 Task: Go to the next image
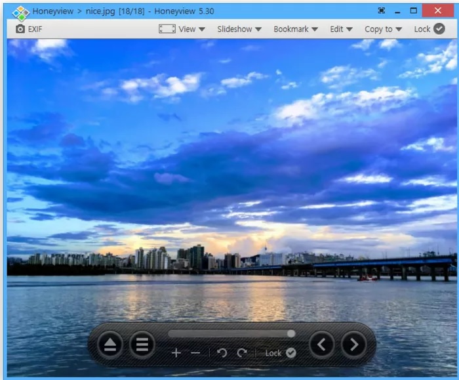(x=353, y=345)
